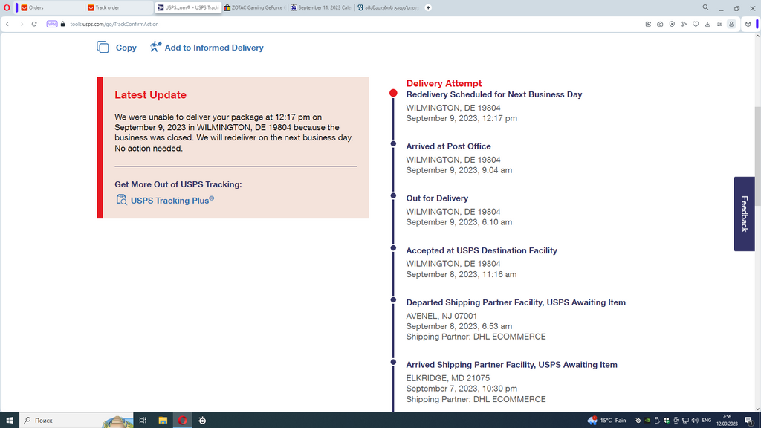This screenshot has height=428, width=761.
Task: Open the flow send arrow icon
Action: click(684, 24)
